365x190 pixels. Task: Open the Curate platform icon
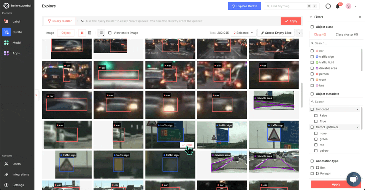tap(6, 32)
